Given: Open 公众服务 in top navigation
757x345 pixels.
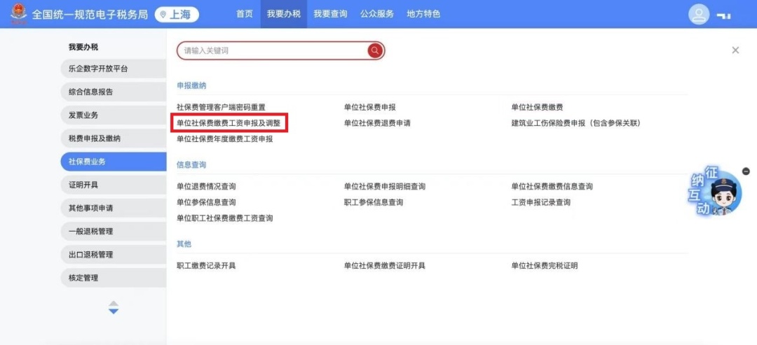Looking at the screenshot, I should pyautogui.click(x=377, y=14).
